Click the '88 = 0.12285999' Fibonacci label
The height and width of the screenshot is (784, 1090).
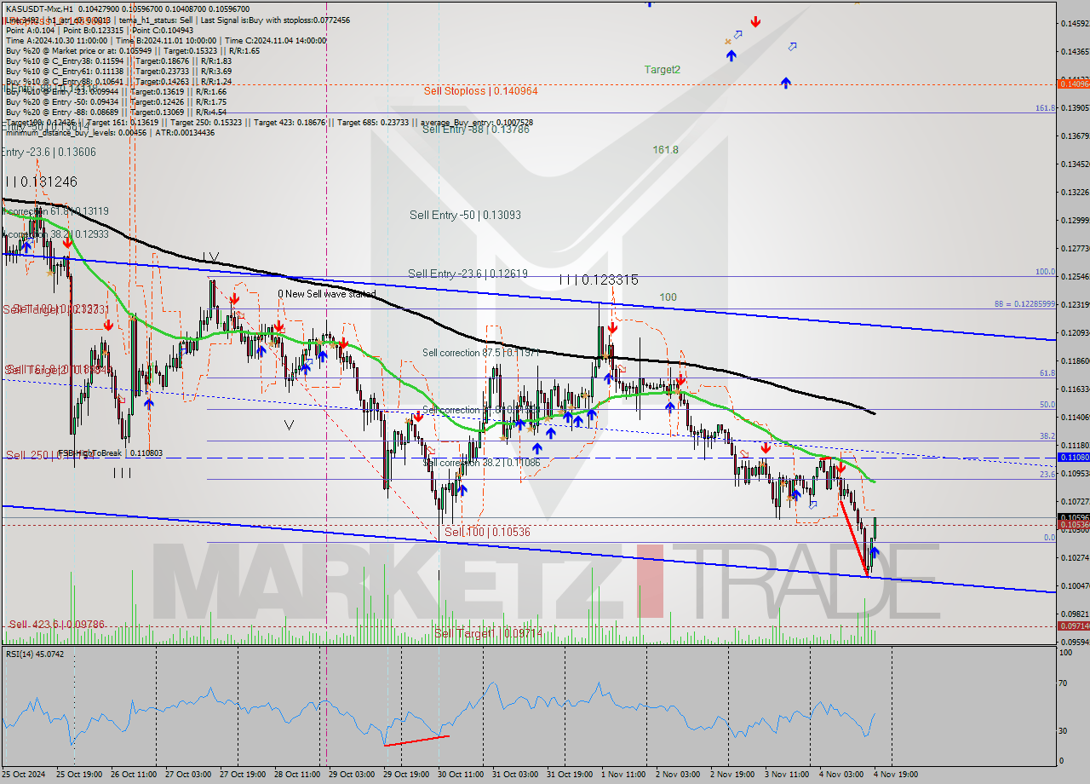[1024, 304]
